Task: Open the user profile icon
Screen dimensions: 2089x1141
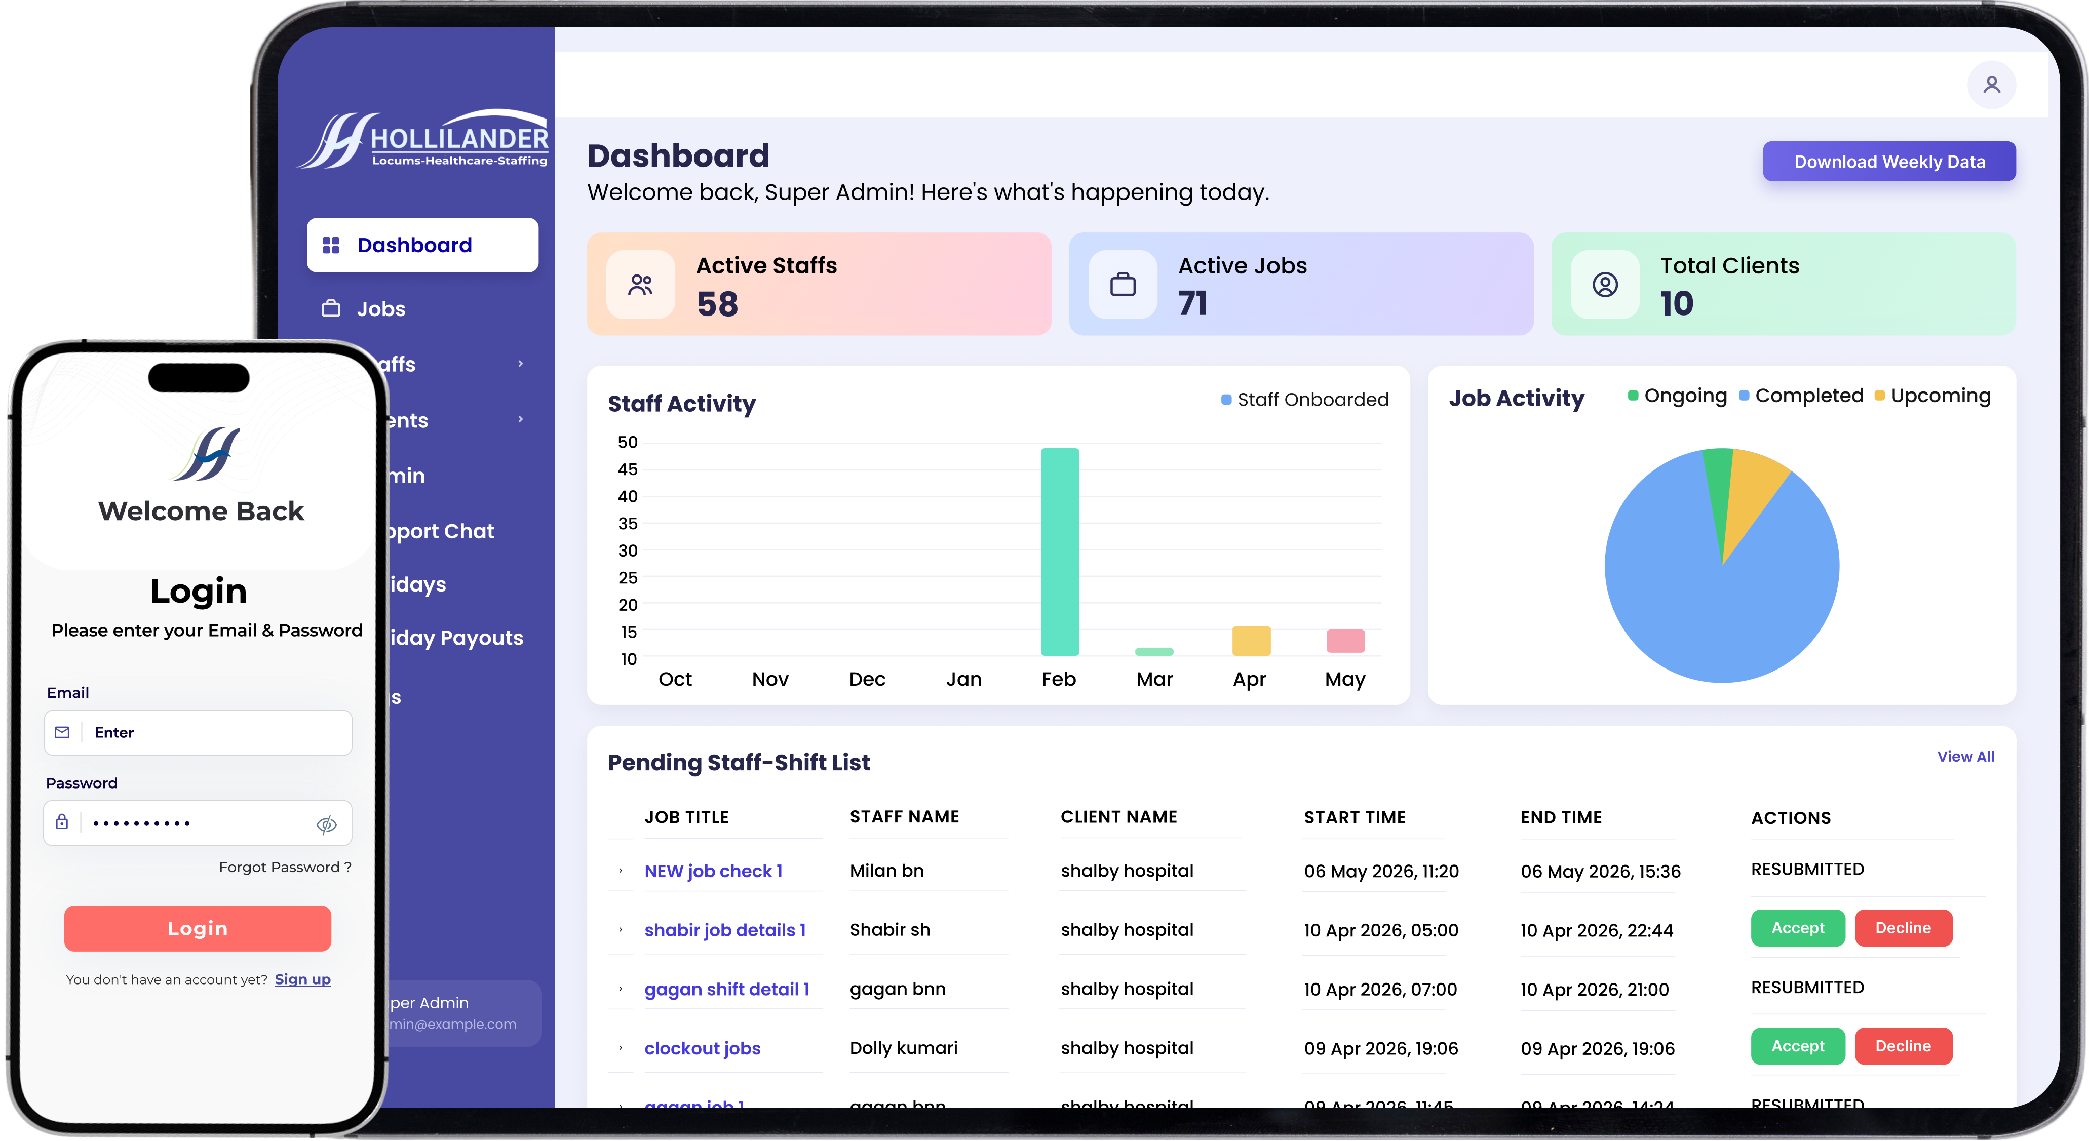Action: pos(1991,85)
